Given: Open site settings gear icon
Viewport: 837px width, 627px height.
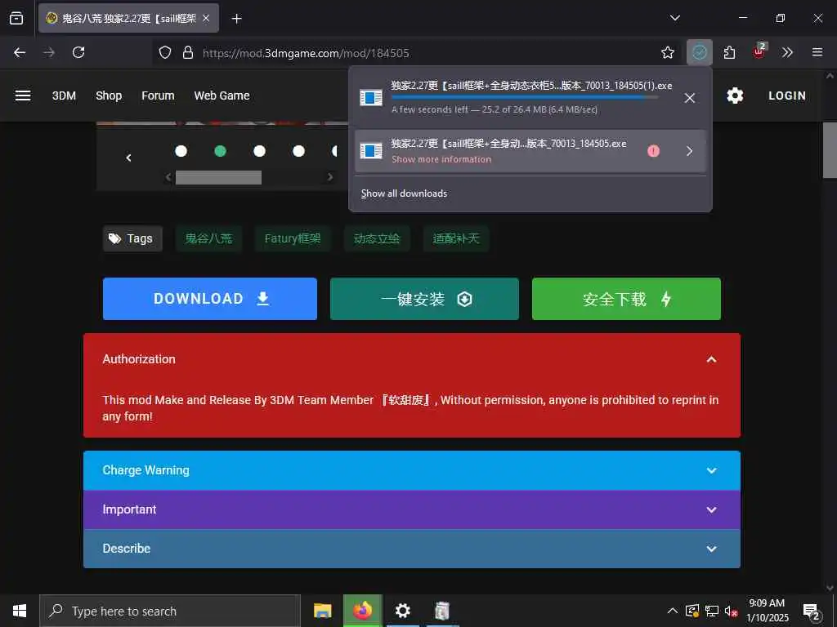Looking at the screenshot, I should point(735,96).
